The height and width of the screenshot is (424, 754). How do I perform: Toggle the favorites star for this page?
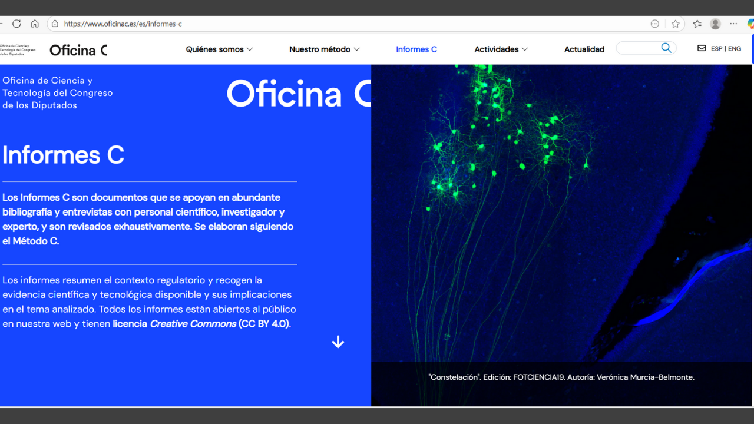coord(676,24)
